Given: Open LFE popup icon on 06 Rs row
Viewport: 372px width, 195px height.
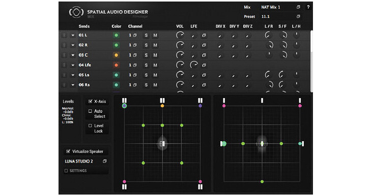Looking at the screenshot, I should (204, 85).
